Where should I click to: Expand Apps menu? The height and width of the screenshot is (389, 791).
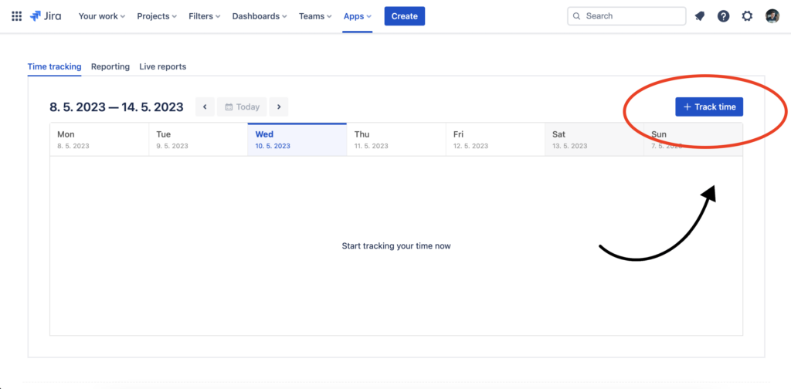357,16
